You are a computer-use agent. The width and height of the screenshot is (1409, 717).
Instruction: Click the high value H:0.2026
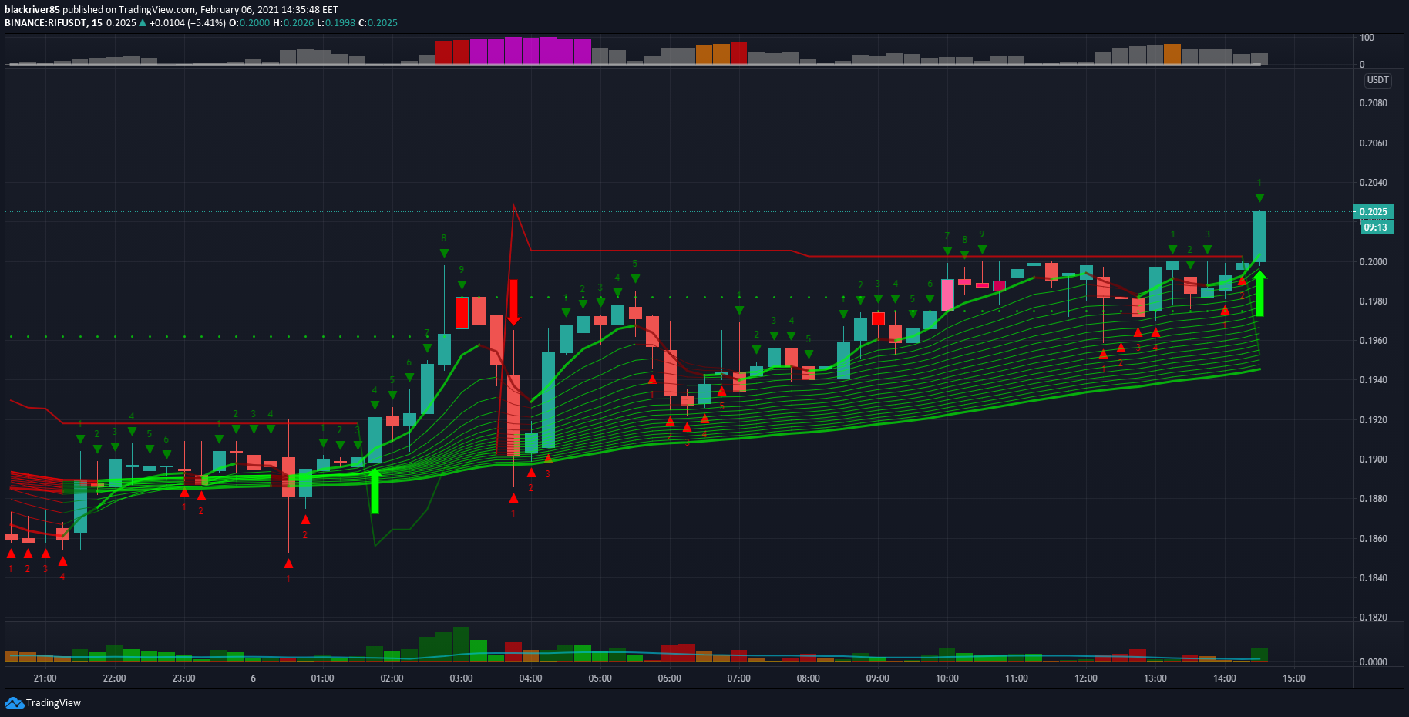tap(294, 23)
